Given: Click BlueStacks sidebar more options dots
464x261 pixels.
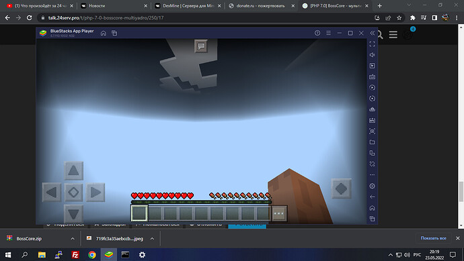Looking at the screenshot, I should (x=373, y=175).
